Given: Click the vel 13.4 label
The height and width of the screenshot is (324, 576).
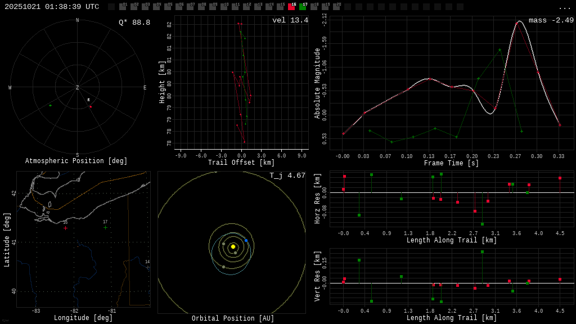Looking at the screenshot, I should pos(290,21).
